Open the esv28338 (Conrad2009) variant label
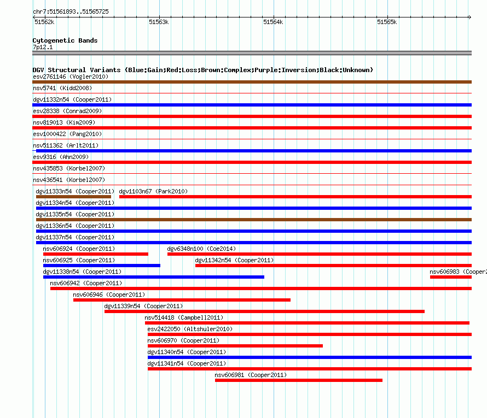 tap(67, 111)
